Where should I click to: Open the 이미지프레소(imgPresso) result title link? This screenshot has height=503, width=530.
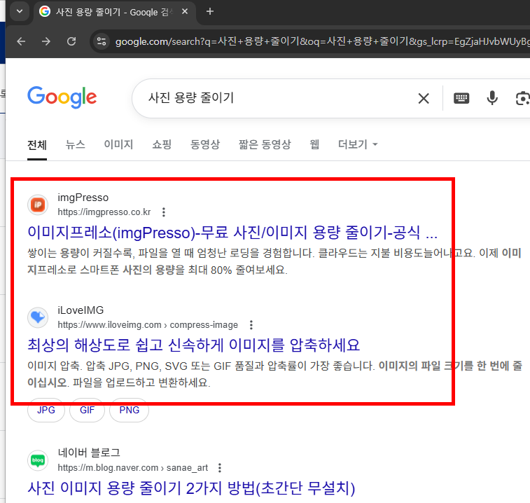[232, 233]
